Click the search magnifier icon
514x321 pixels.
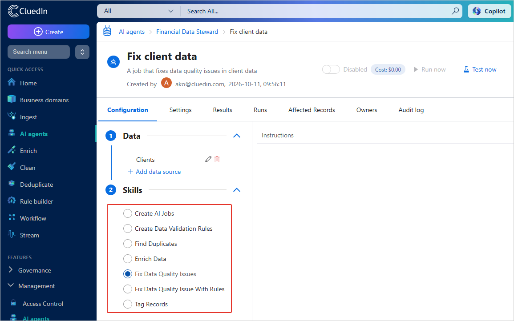[x=455, y=11]
